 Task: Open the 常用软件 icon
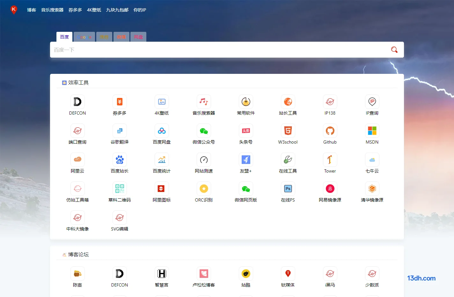[246, 102]
